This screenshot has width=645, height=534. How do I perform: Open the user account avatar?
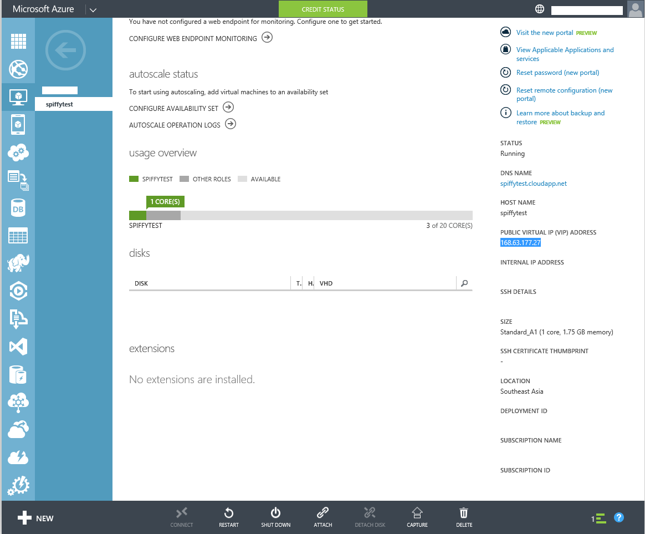click(x=634, y=9)
